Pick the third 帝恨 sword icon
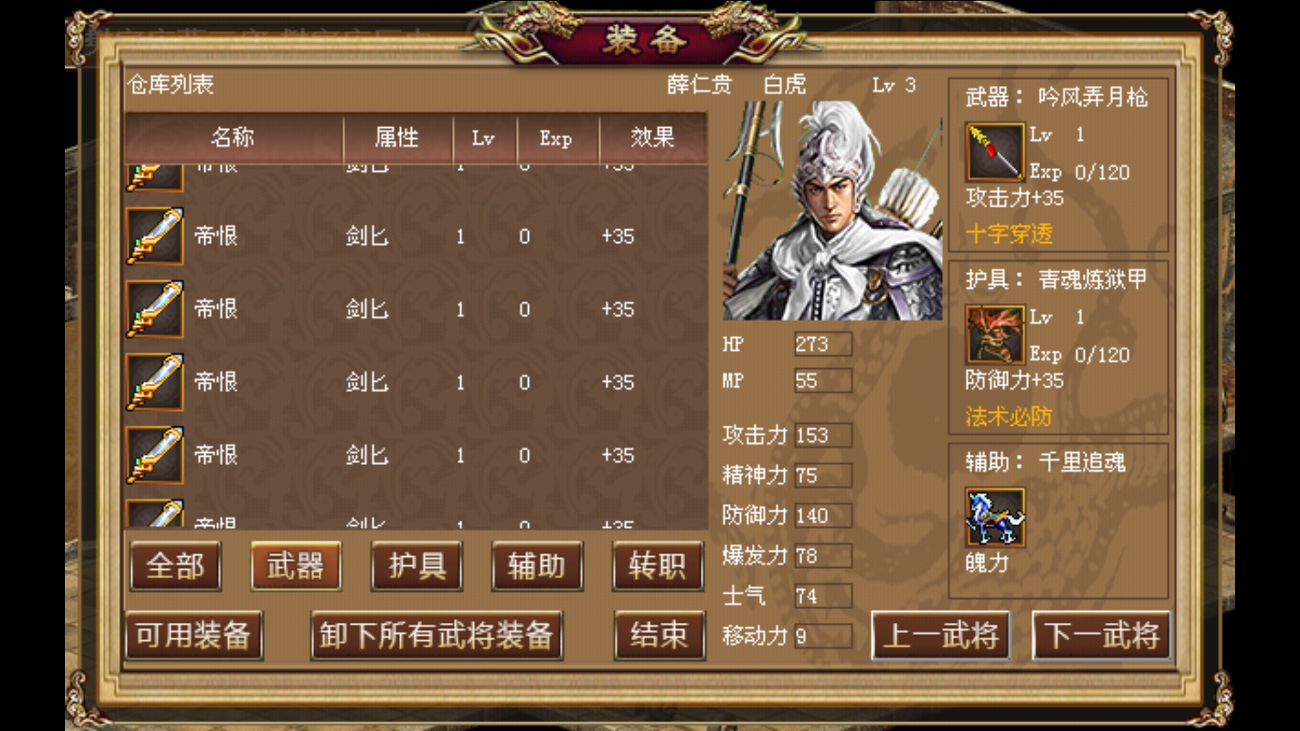 click(155, 382)
